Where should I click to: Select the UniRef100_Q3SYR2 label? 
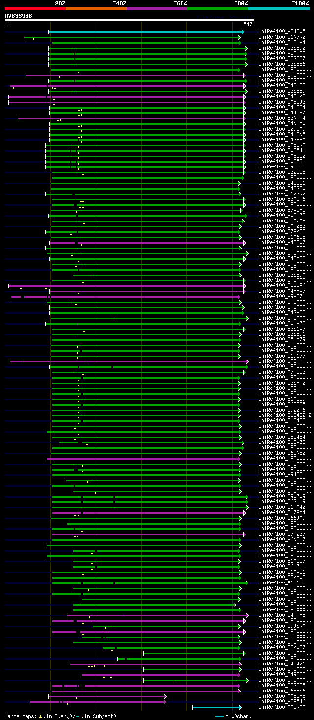[282, 383]
